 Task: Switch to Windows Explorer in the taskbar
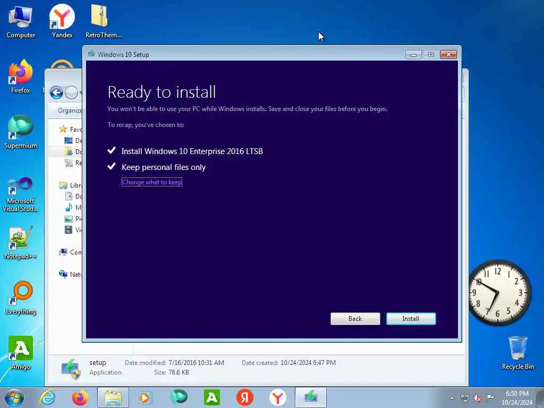click(x=113, y=397)
